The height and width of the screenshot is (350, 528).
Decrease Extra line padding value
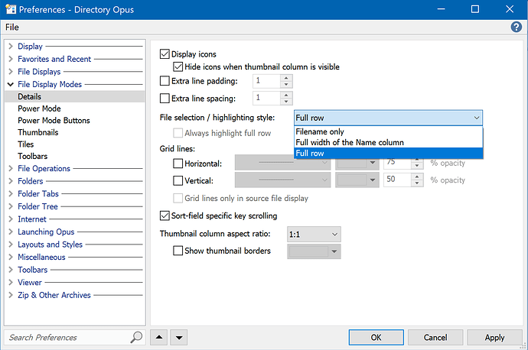(286, 84)
